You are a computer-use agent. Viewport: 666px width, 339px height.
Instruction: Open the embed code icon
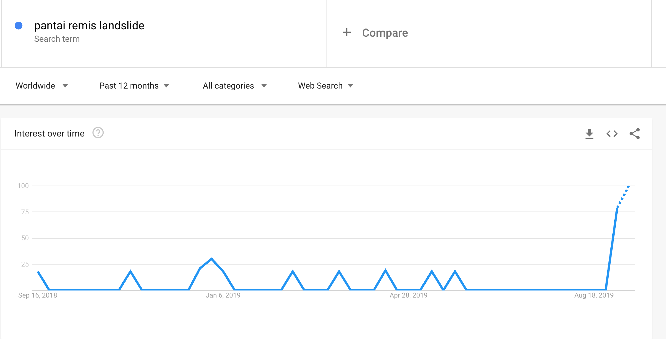[x=612, y=134]
